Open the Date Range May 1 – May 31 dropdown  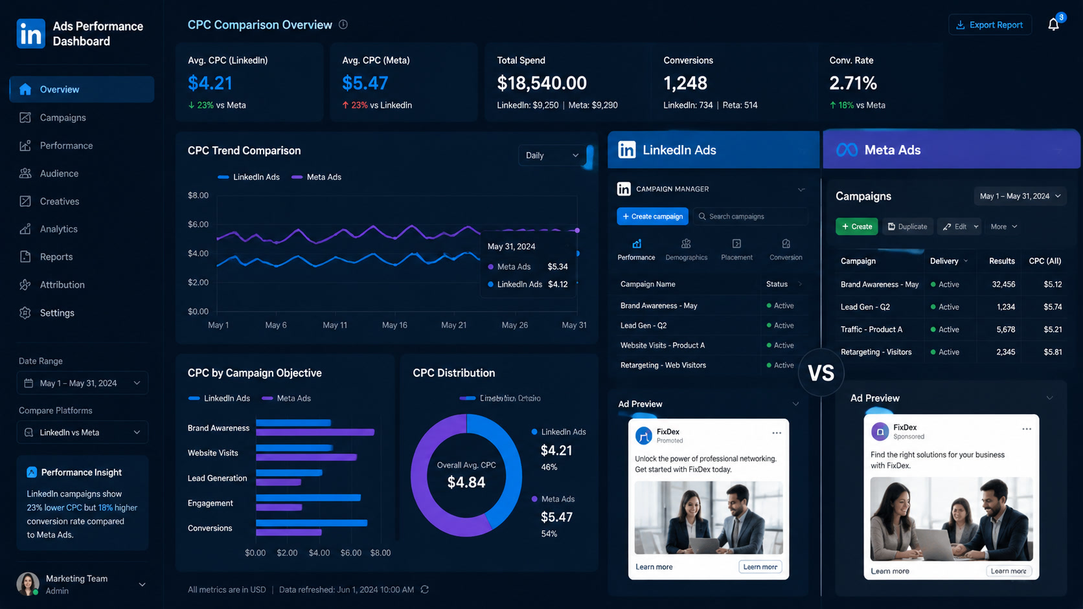[82, 383]
